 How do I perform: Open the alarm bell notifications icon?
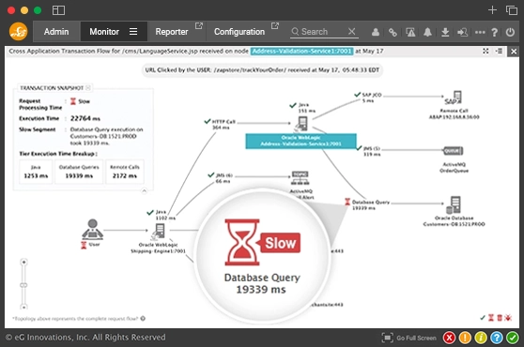pyautogui.click(x=427, y=33)
